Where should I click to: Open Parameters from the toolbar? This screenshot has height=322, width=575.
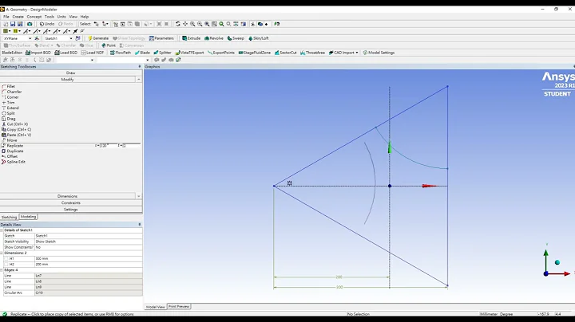coord(161,38)
